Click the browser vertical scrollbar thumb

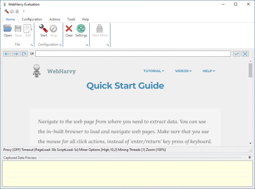[250, 70]
